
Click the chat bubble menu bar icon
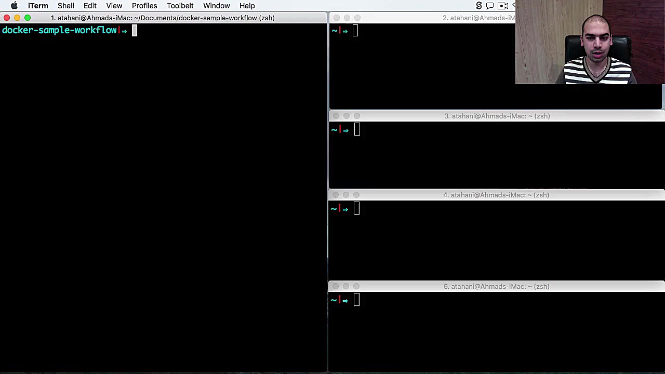pyautogui.click(x=490, y=6)
